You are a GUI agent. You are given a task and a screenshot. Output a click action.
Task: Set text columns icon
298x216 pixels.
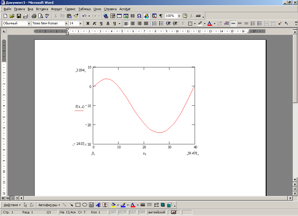[x=132, y=16]
